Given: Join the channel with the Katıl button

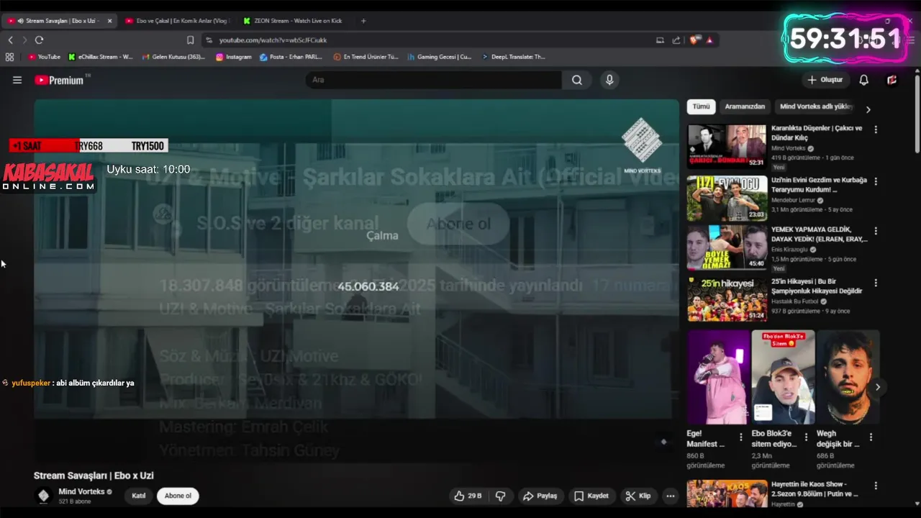Looking at the screenshot, I should pos(139,496).
